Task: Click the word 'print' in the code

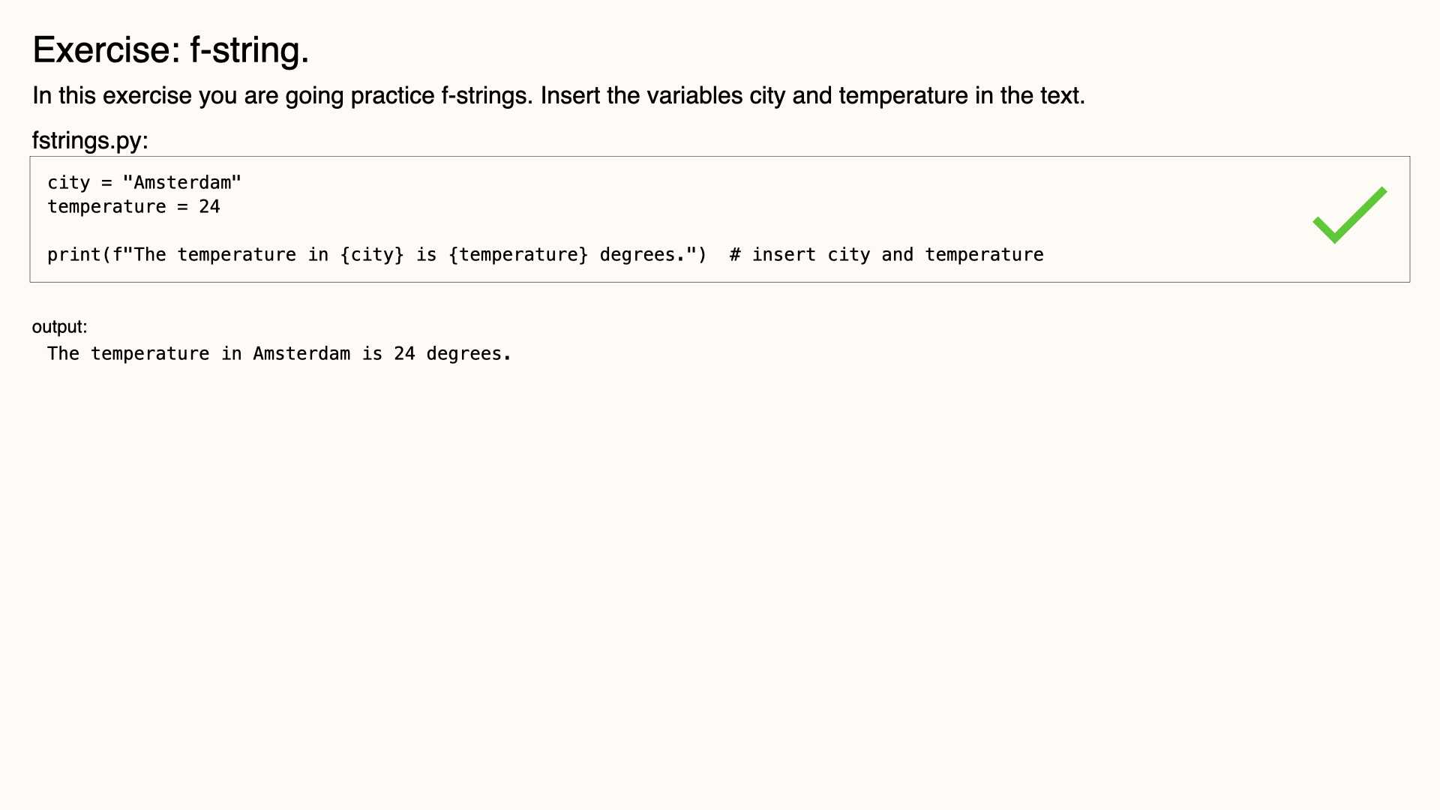Action: coord(74,255)
